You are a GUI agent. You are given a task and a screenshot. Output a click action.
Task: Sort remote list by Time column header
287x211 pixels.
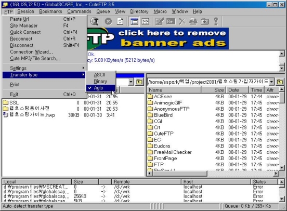pyautogui.click(x=256, y=90)
